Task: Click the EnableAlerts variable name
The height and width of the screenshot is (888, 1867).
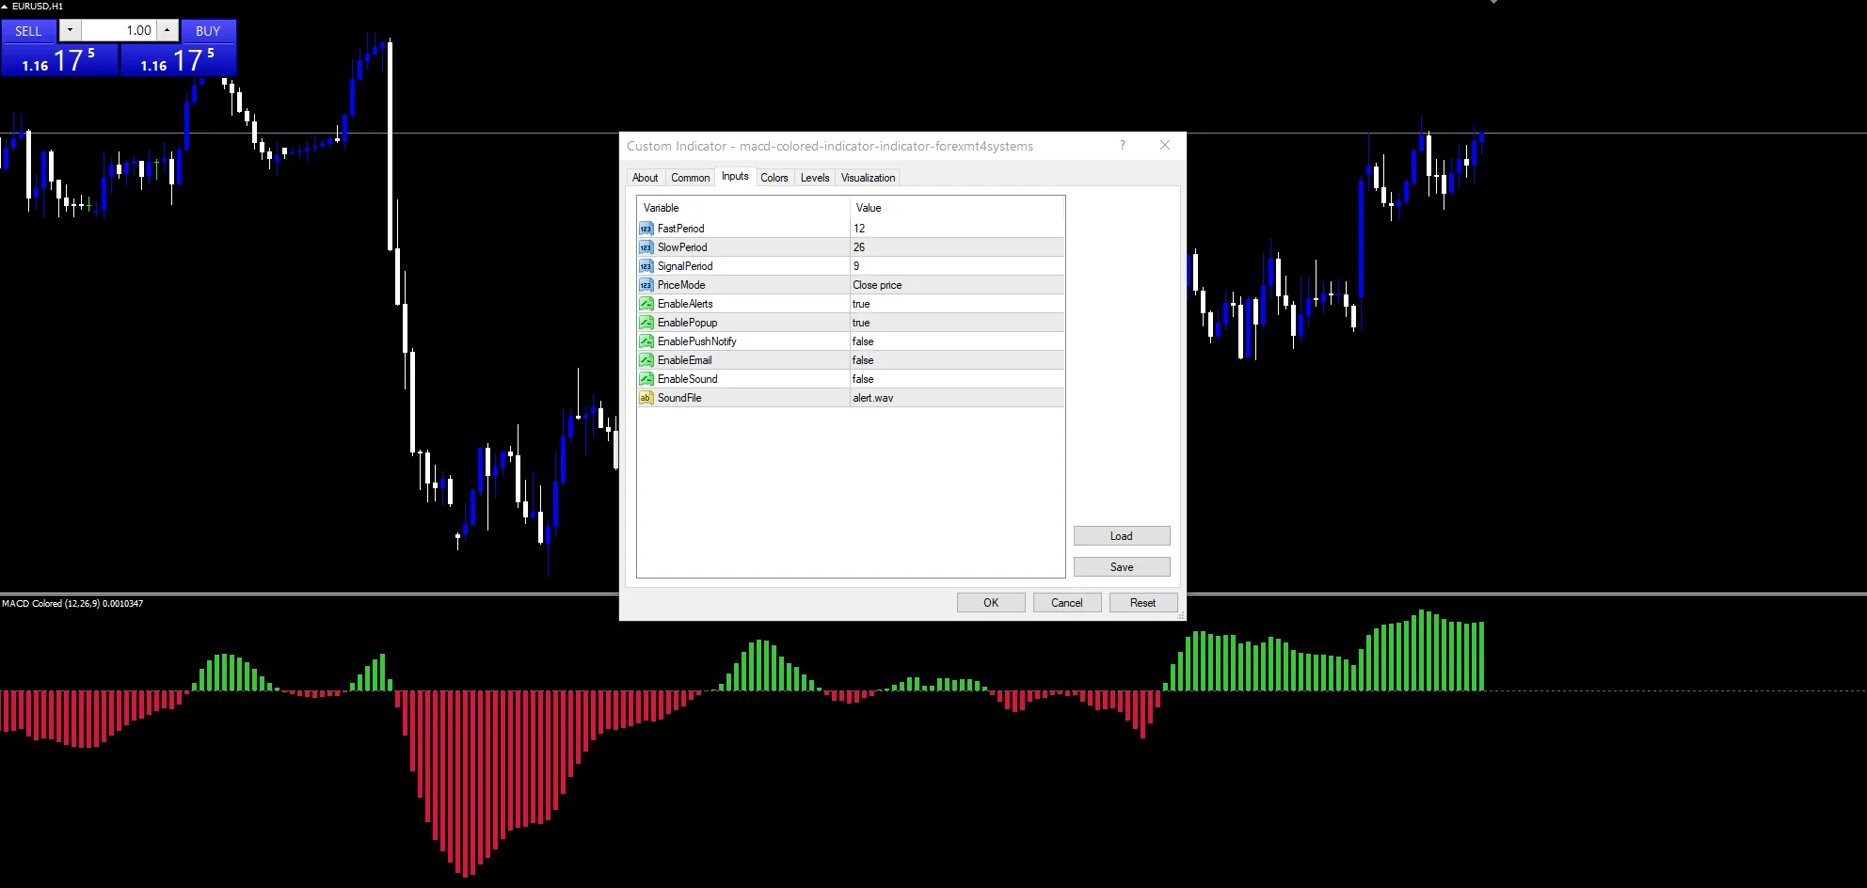Action: (685, 304)
